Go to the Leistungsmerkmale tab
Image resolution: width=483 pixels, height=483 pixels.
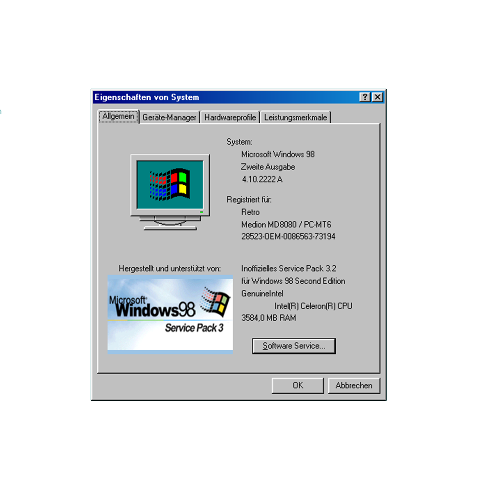(295, 118)
